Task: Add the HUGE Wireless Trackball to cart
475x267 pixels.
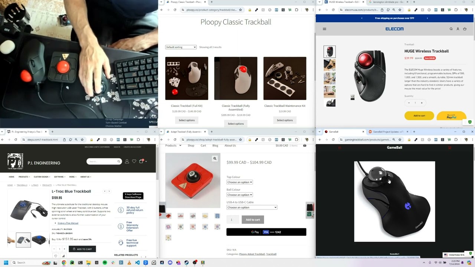Action: tap(419, 116)
